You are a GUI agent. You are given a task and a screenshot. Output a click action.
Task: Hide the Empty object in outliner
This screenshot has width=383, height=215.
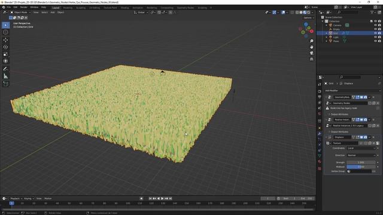click(375, 29)
